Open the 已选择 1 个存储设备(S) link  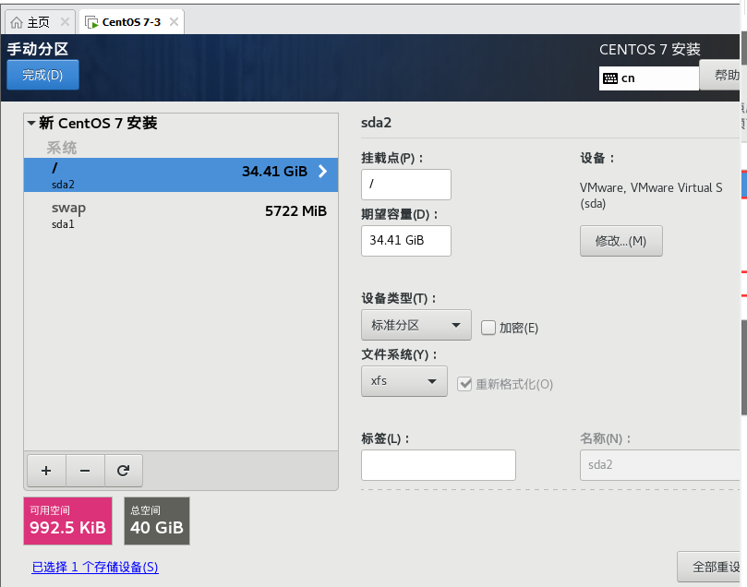pyautogui.click(x=95, y=567)
